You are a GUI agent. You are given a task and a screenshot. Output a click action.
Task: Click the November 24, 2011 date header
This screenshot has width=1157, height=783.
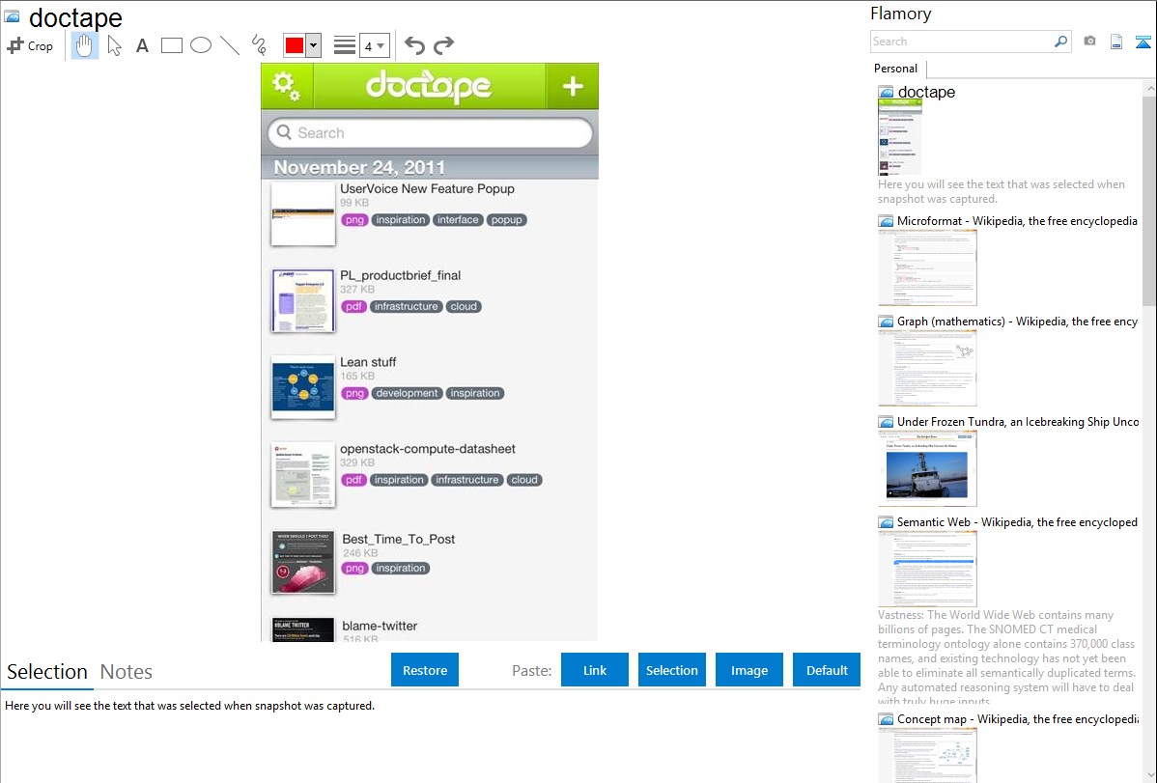pyautogui.click(x=359, y=168)
